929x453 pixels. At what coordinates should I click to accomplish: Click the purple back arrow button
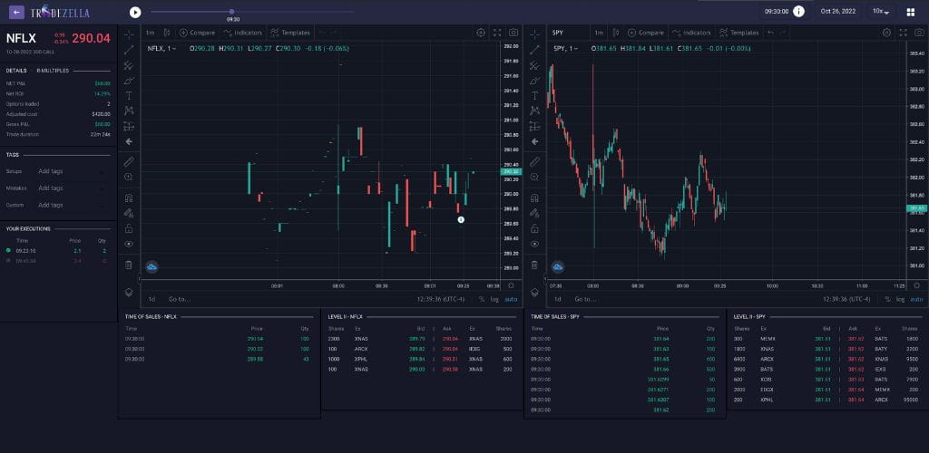coord(16,13)
